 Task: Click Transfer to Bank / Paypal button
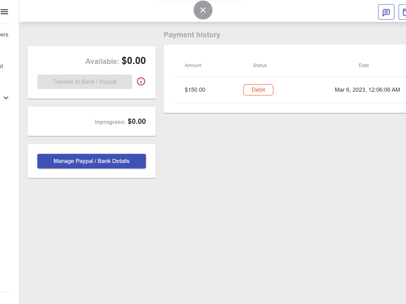click(x=85, y=82)
